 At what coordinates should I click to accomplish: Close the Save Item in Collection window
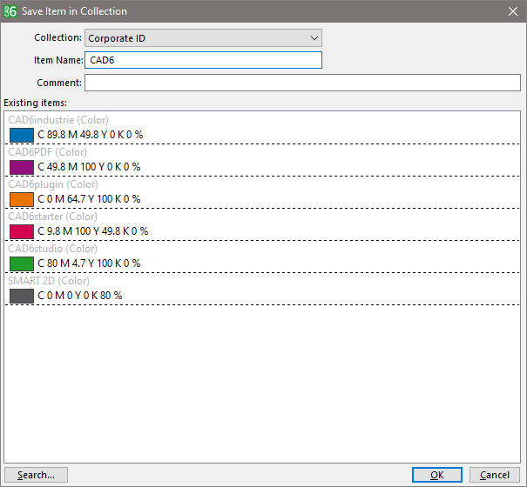tap(512, 11)
